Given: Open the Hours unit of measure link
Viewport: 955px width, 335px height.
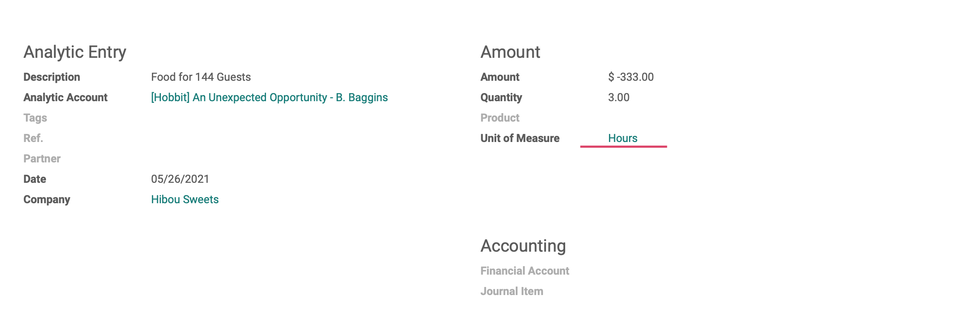Looking at the screenshot, I should pos(623,138).
